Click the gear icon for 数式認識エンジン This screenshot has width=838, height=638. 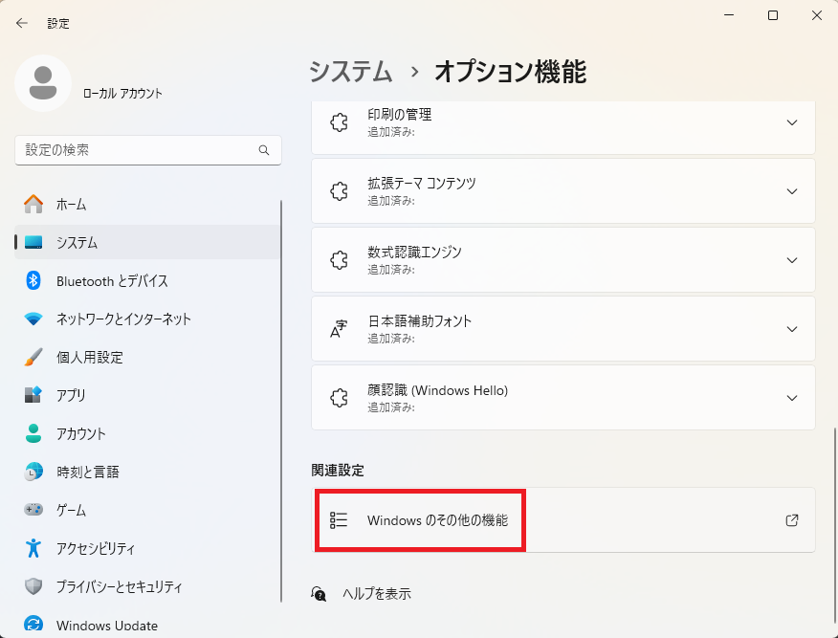(339, 260)
